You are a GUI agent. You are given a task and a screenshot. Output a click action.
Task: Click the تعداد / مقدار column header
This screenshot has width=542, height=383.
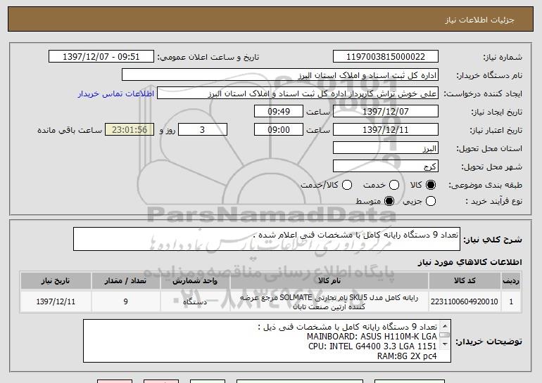(x=125, y=281)
